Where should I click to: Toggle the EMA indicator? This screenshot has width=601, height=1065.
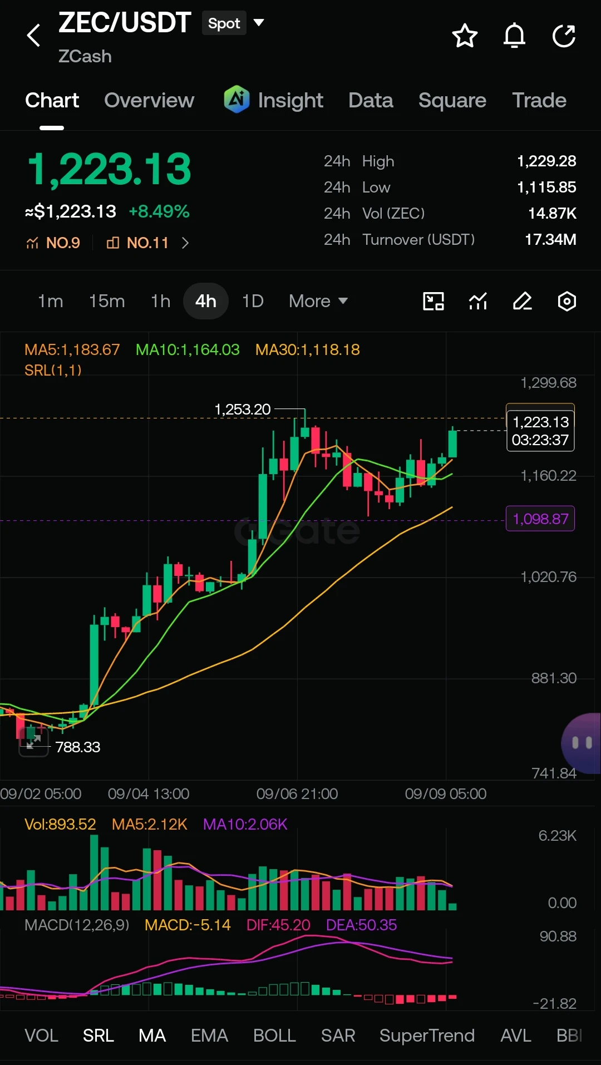[x=209, y=1036]
